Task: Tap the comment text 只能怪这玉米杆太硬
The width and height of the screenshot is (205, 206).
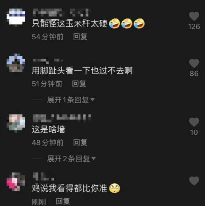Action: [69, 23]
